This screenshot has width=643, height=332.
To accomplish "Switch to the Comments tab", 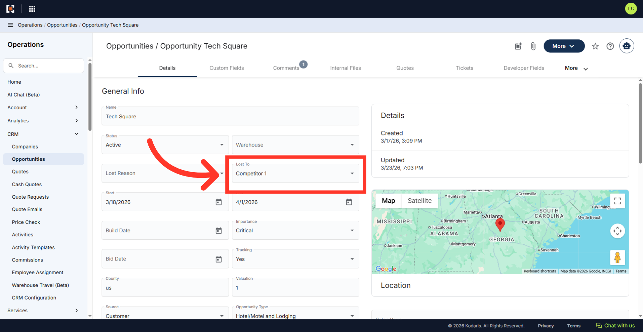I will pos(286,68).
